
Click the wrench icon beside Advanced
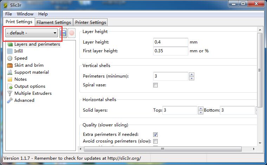pyautogui.click(x=10, y=100)
